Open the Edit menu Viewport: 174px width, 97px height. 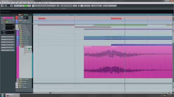tap(7, 3)
